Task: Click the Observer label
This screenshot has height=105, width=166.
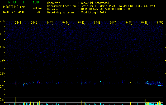Action: tap(54, 3)
